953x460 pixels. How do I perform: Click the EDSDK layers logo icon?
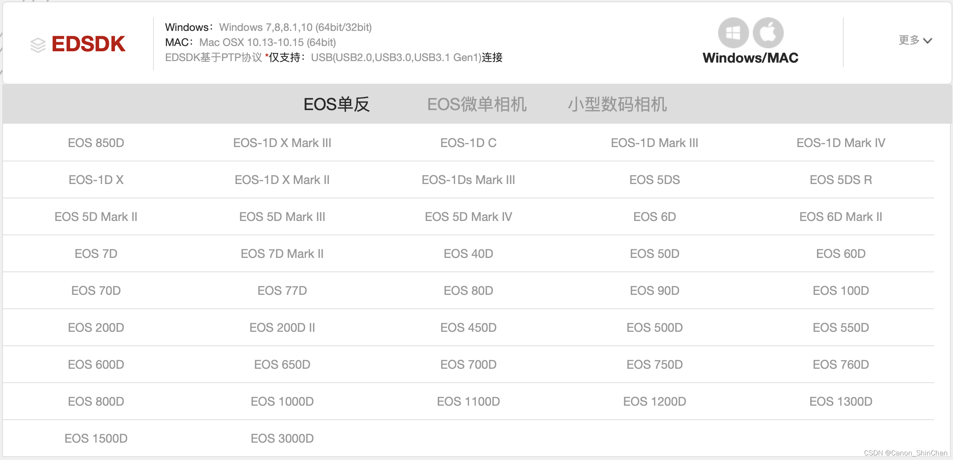[37, 44]
